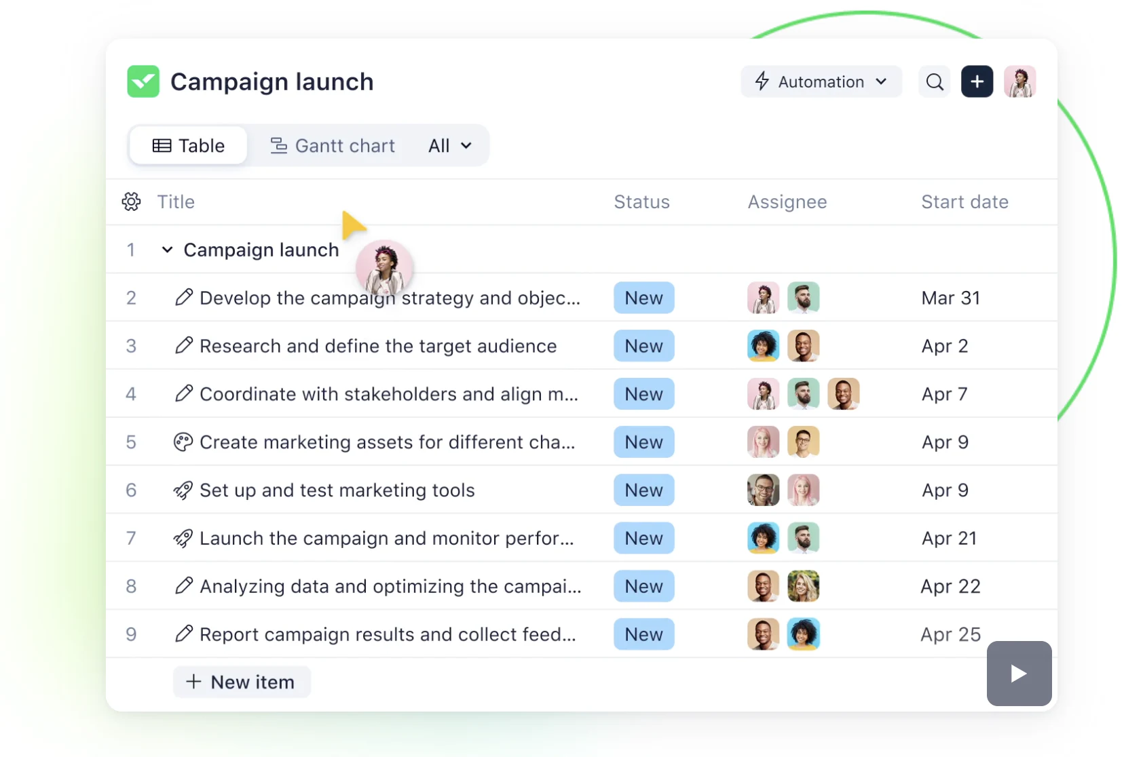1124x757 pixels.
Task: Play the video with the play button
Action: (x=1019, y=674)
